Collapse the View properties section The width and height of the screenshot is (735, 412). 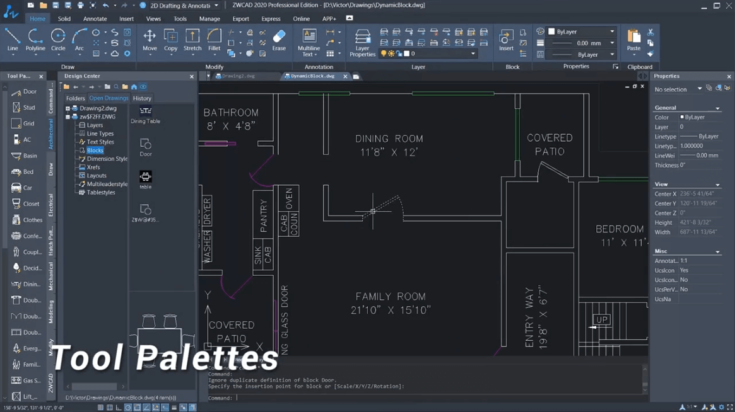click(717, 185)
